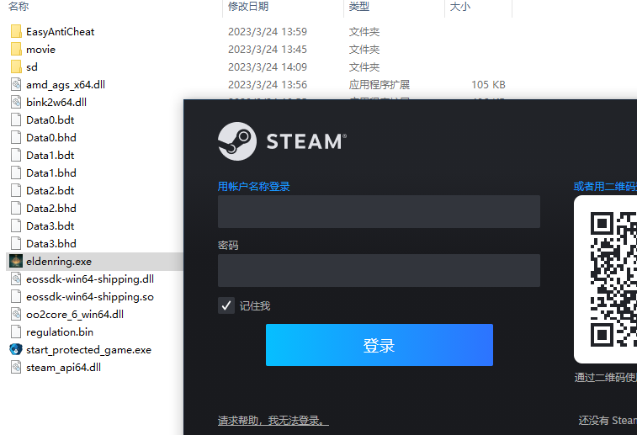Image resolution: width=637 pixels, height=435 pixels.
Task: Select the steam_api64.dll file icon
Action: (x=16, y=368)
